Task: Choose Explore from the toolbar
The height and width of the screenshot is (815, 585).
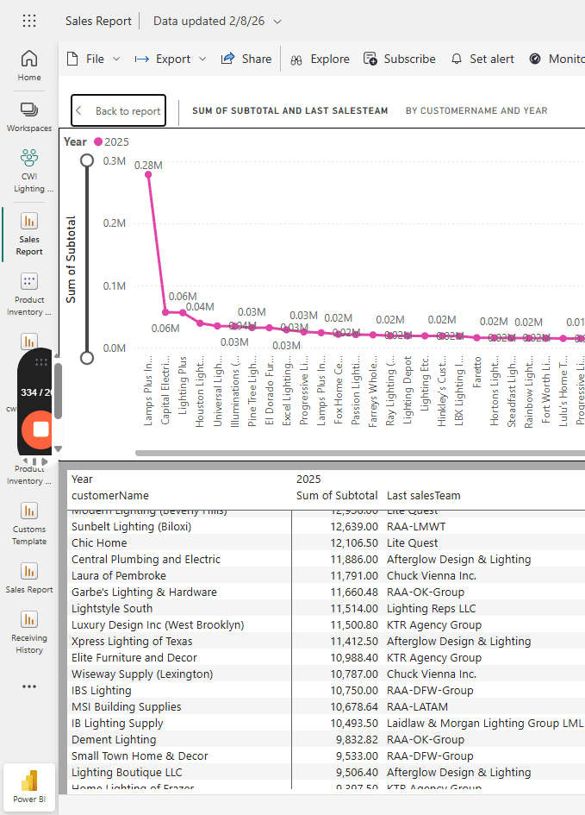Action: click(320, 60)
